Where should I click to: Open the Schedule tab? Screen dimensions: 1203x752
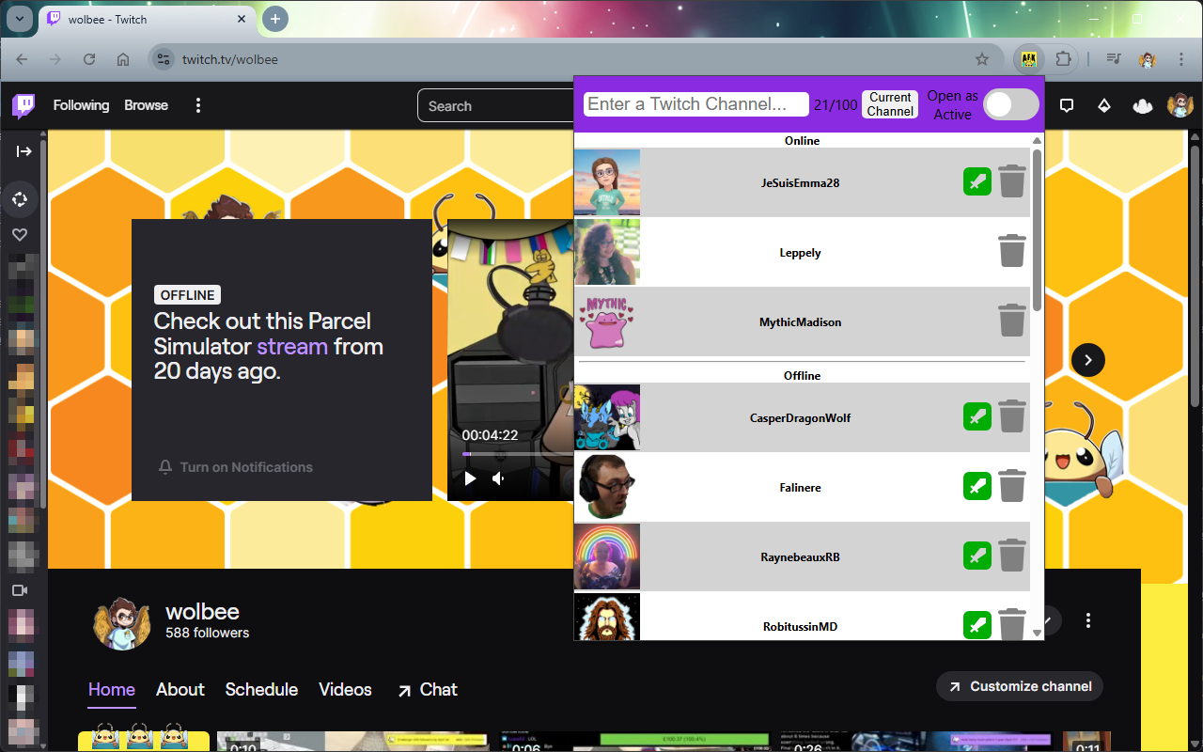pyautogui.click(x=261, y=690)
